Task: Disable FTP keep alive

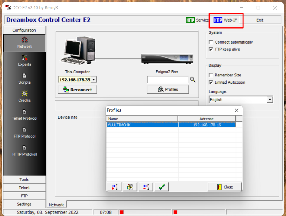Action: point(211,49)
